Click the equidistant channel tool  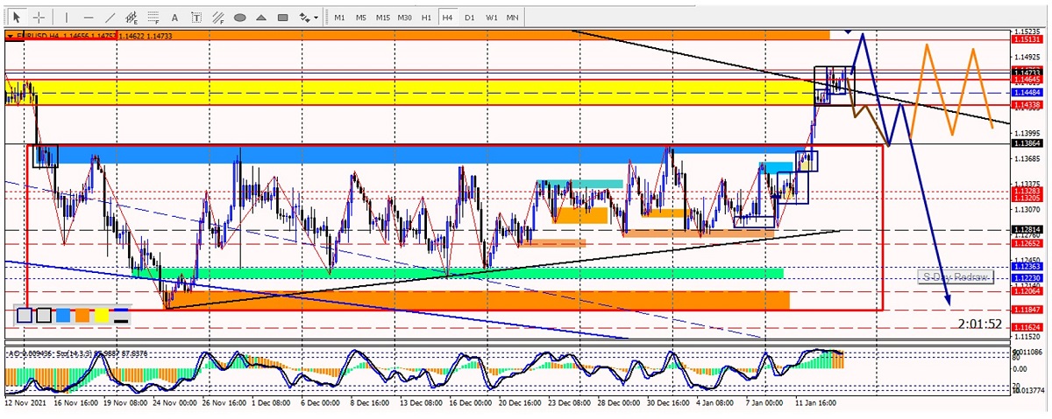pos(132,17)
